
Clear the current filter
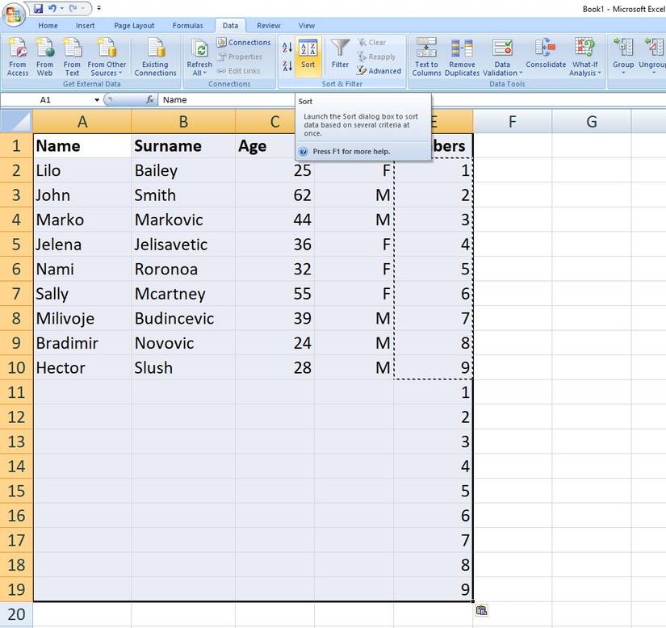372,43
